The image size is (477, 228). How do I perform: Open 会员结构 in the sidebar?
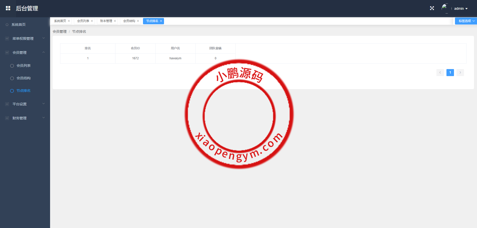tap(24, 78)
